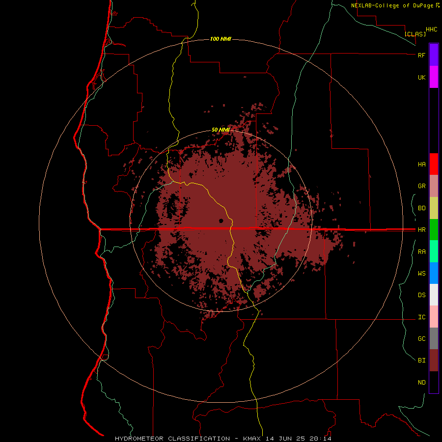Click the HA legend label
This screenshot has height=442, width=442.
(x=421, y=165)
